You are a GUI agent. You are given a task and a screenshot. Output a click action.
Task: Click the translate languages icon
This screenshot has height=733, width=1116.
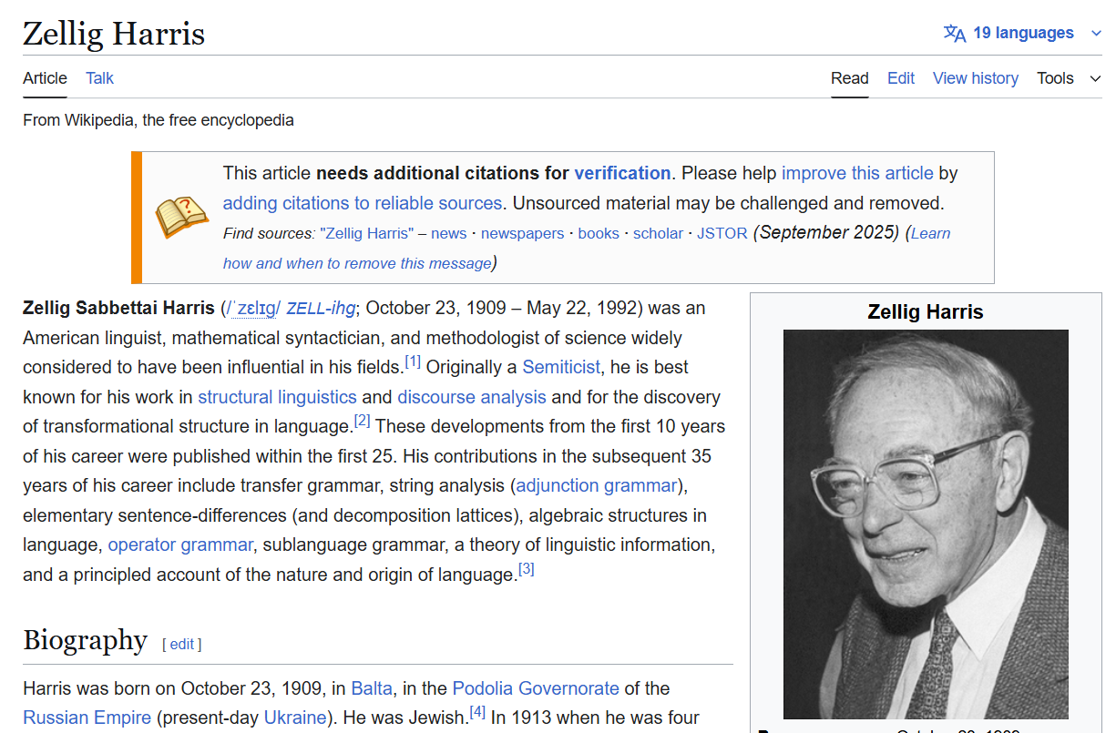point(954,34)
